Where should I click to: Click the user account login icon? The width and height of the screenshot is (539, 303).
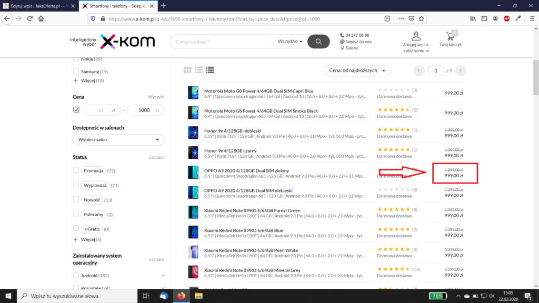click(416, 36)
